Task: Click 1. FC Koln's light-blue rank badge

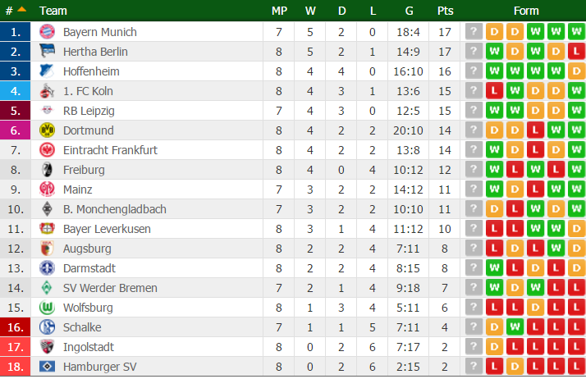Action: 16,91
